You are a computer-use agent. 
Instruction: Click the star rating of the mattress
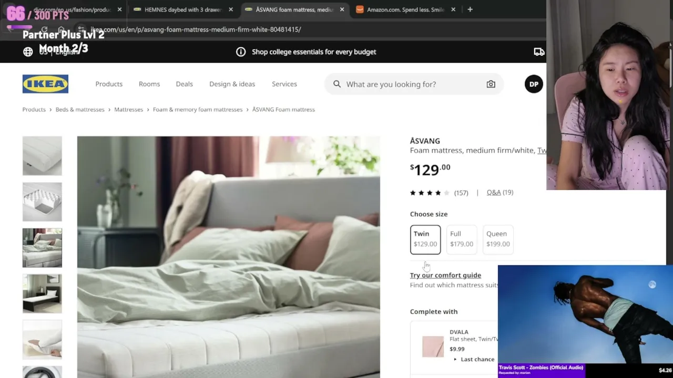pyautogui.click(x=430, y=193)
